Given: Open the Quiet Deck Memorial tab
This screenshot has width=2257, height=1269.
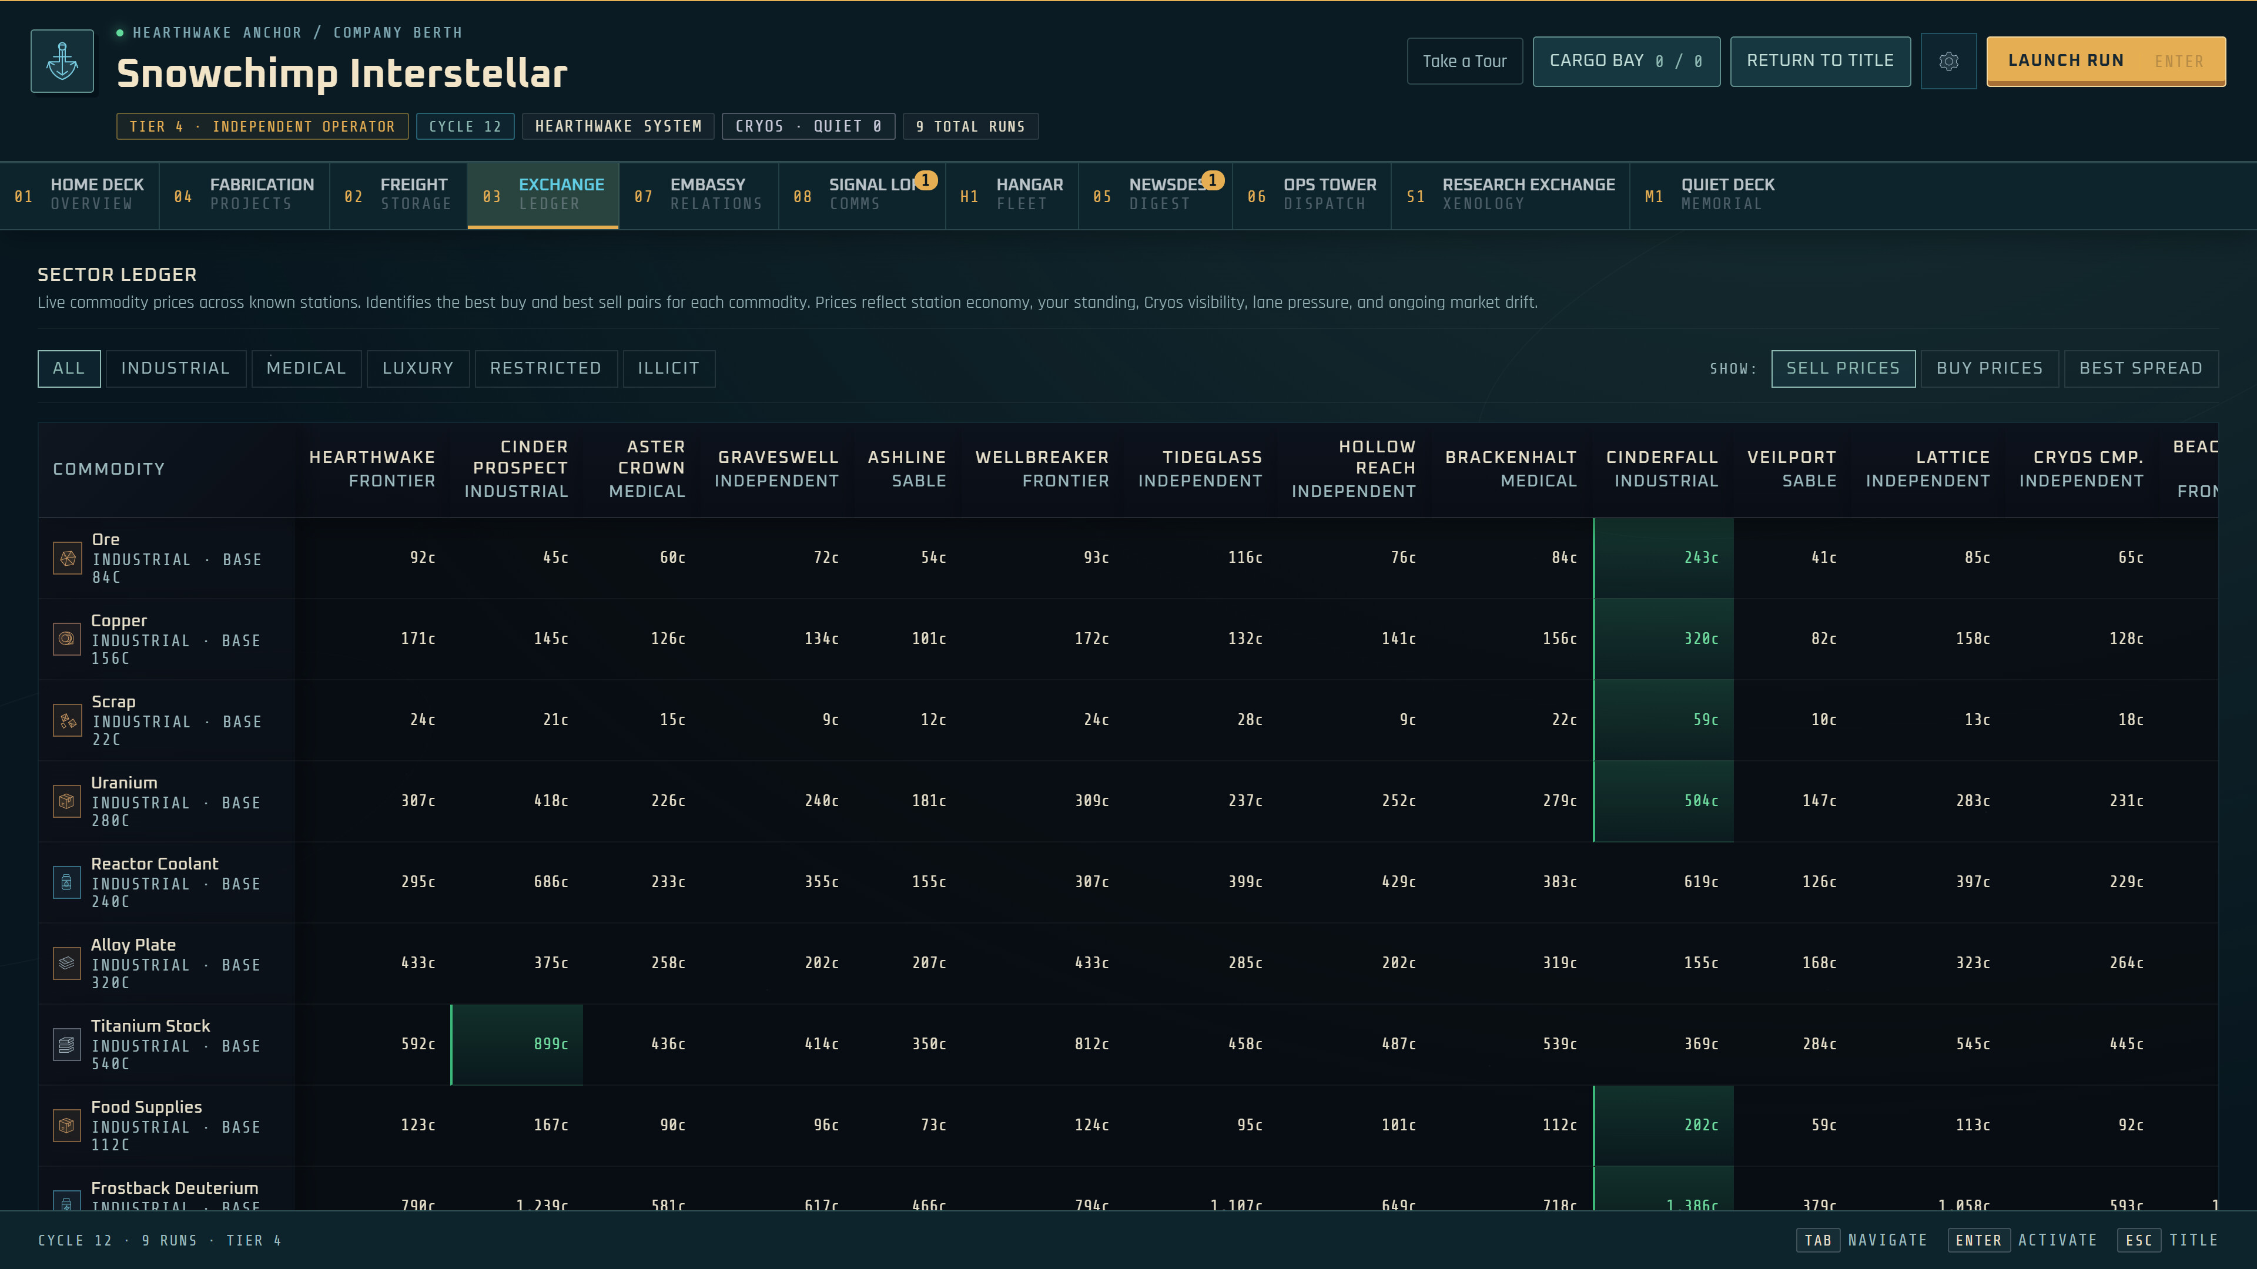Looking at the screenshot, I should (x=1710, y=195).
